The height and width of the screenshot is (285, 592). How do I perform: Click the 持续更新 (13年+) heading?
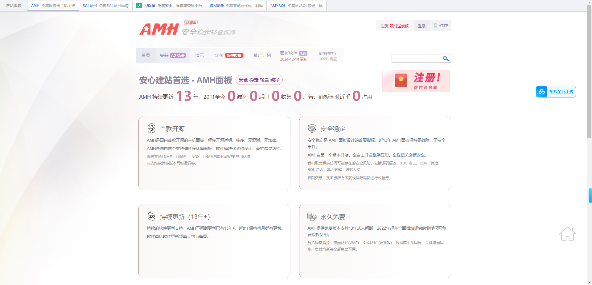point(185,217)
